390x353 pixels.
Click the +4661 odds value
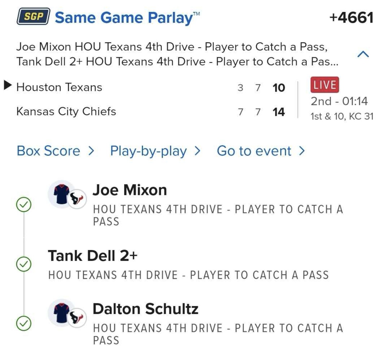[x=351, y=18]
